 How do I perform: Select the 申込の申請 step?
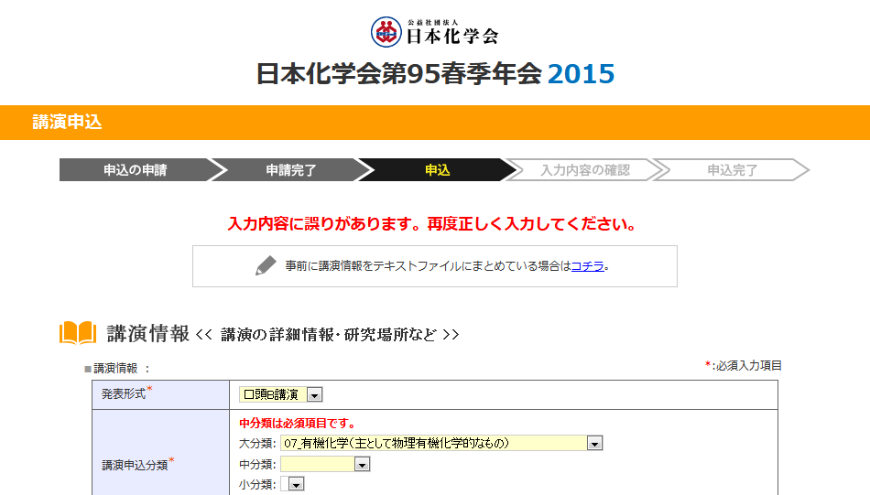(x=135, y=170)
